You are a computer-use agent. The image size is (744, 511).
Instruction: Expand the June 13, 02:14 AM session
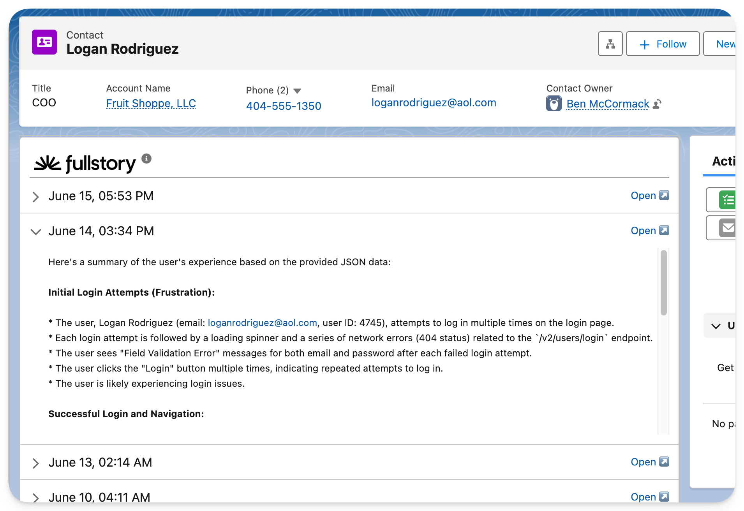coord(35,463)
